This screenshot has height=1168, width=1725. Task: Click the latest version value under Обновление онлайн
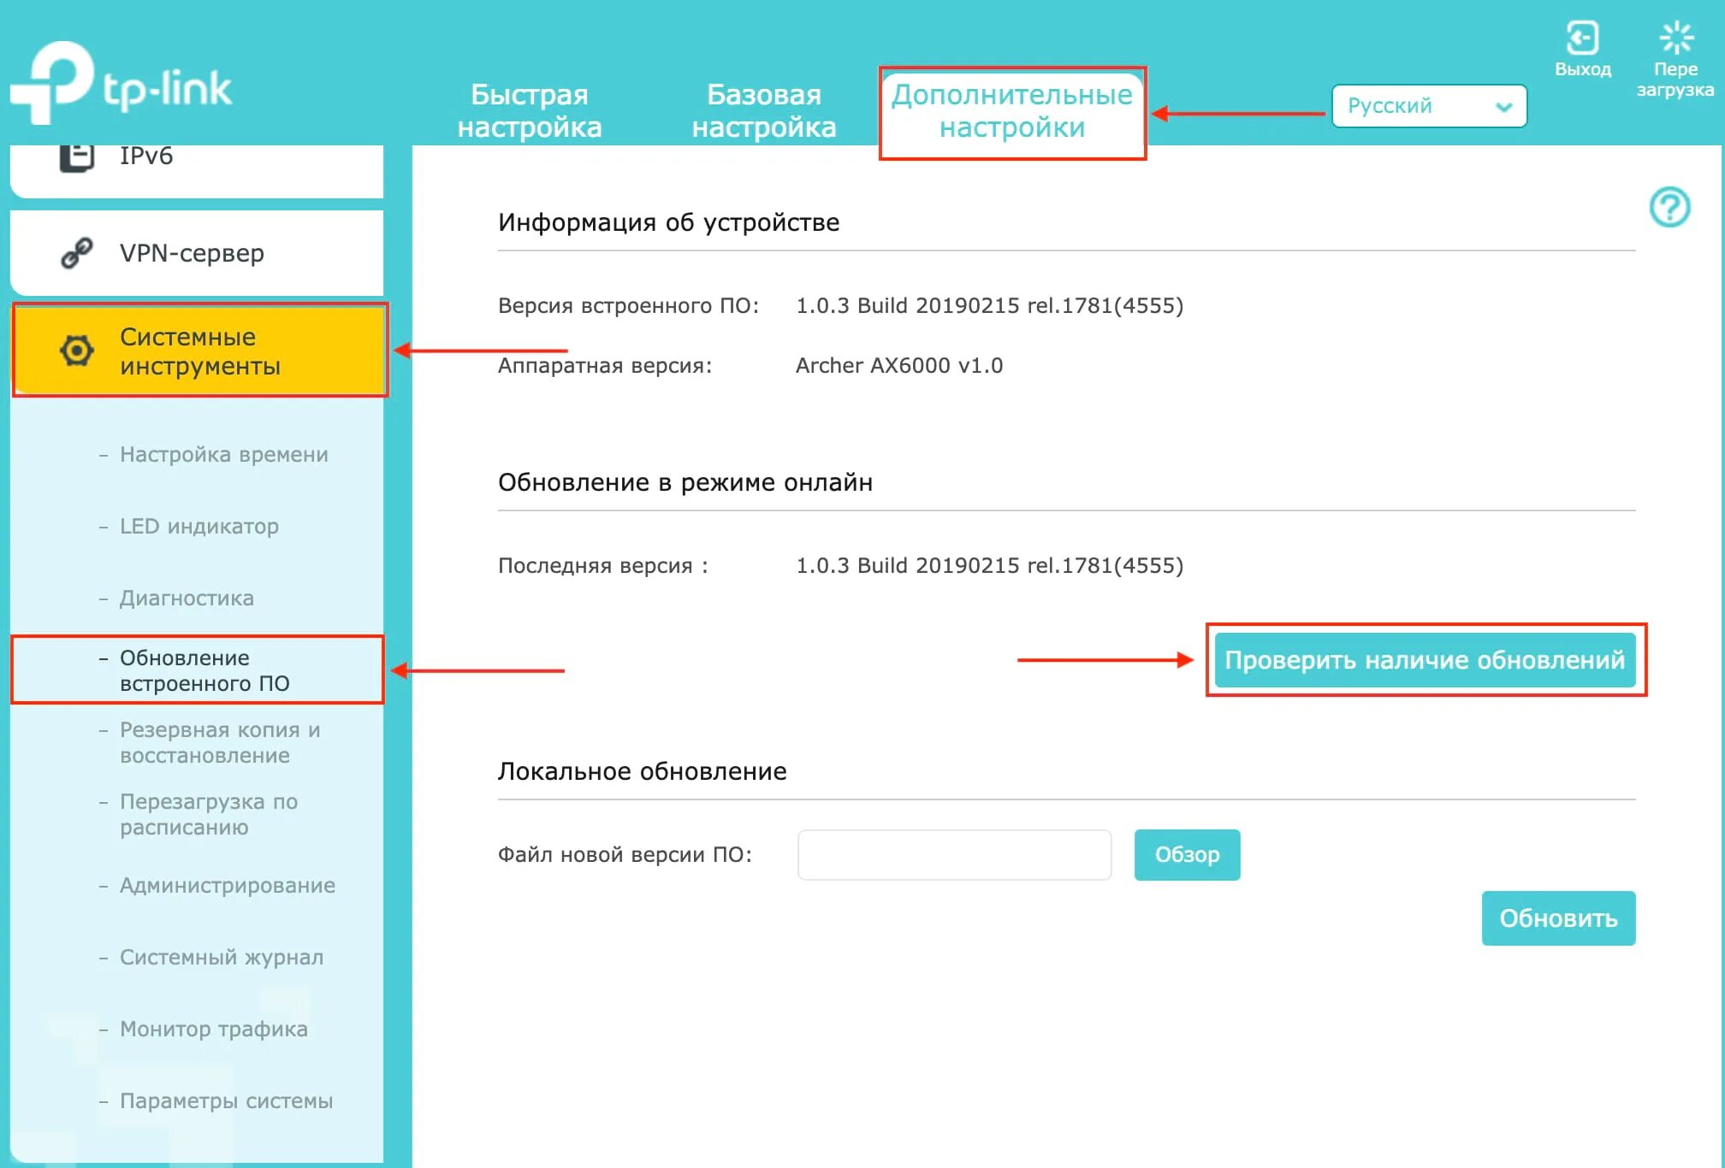pos(989,566)
